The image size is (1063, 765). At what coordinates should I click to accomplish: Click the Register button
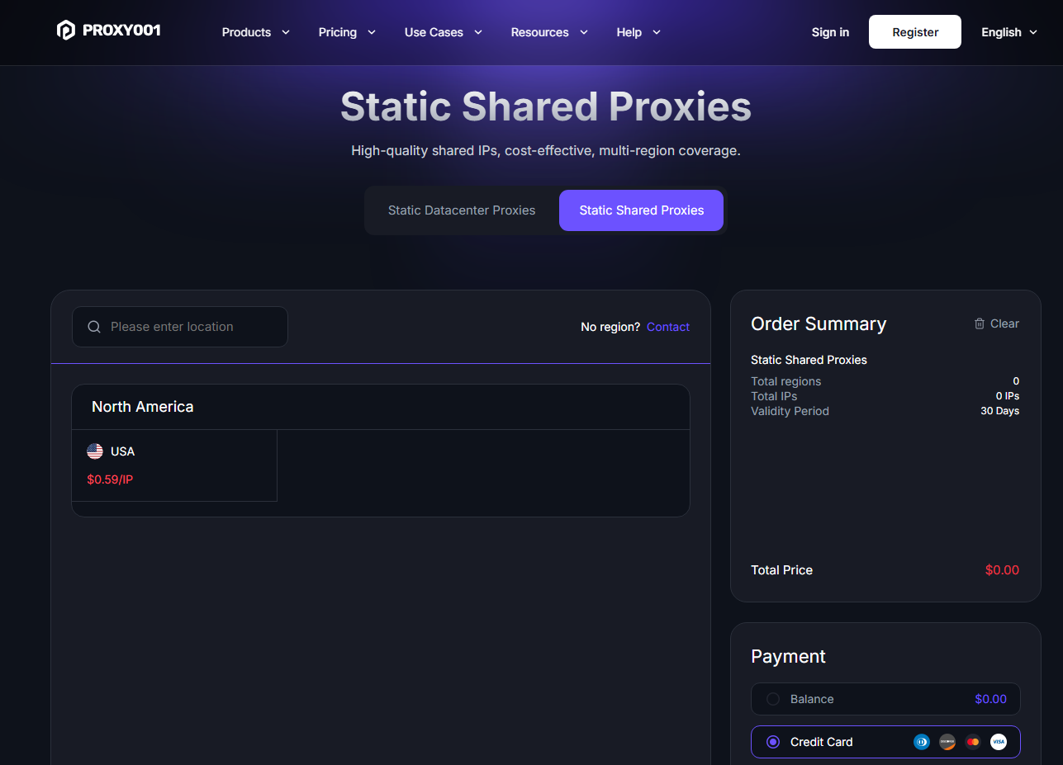click(915, 32)
